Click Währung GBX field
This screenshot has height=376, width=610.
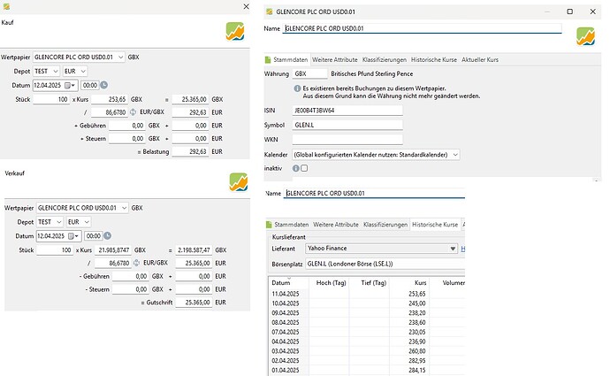pos(309,73)
